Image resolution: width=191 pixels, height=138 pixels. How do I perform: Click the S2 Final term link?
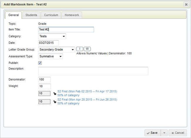[87, 100]
